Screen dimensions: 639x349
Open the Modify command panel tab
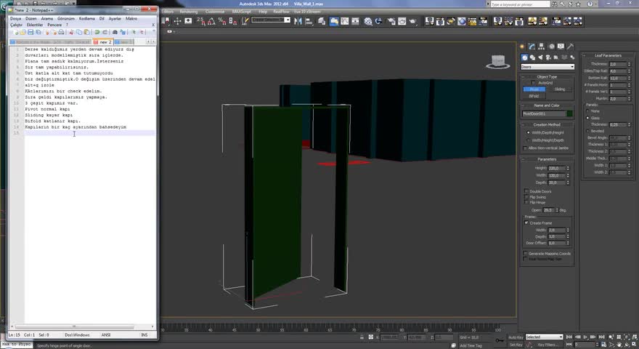pos(532,47)
